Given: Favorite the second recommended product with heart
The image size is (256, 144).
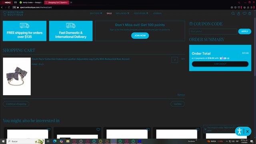Looking at the screenshot, I should coord(98,130).
